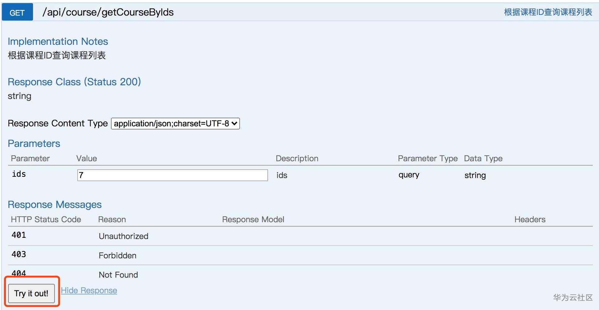Click the Try it out! button

pyautogui.click(x=31, y=293)
